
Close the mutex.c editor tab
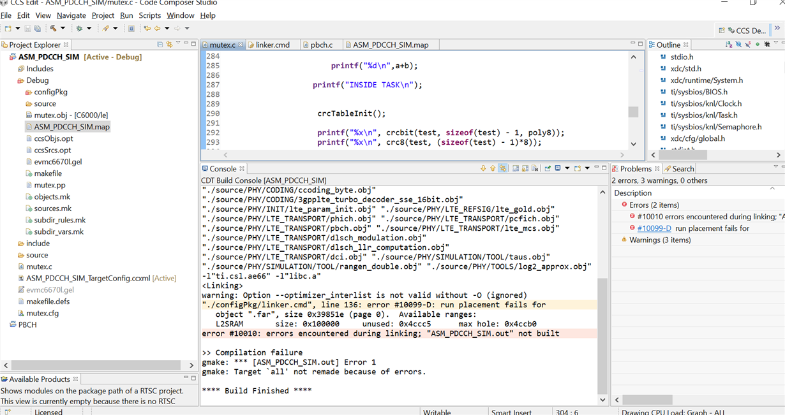click(x=241, y=45)
